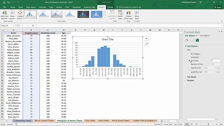Image resolution: width=224 pixels, height=126 pixels.
Task: Open the Insert ribbon tab
Action: [21, 7]
